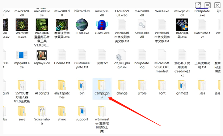This screenshot has height=136, width=223.
Task: Select the YDWE.exe blue winged icon
Action: [102, 25]
